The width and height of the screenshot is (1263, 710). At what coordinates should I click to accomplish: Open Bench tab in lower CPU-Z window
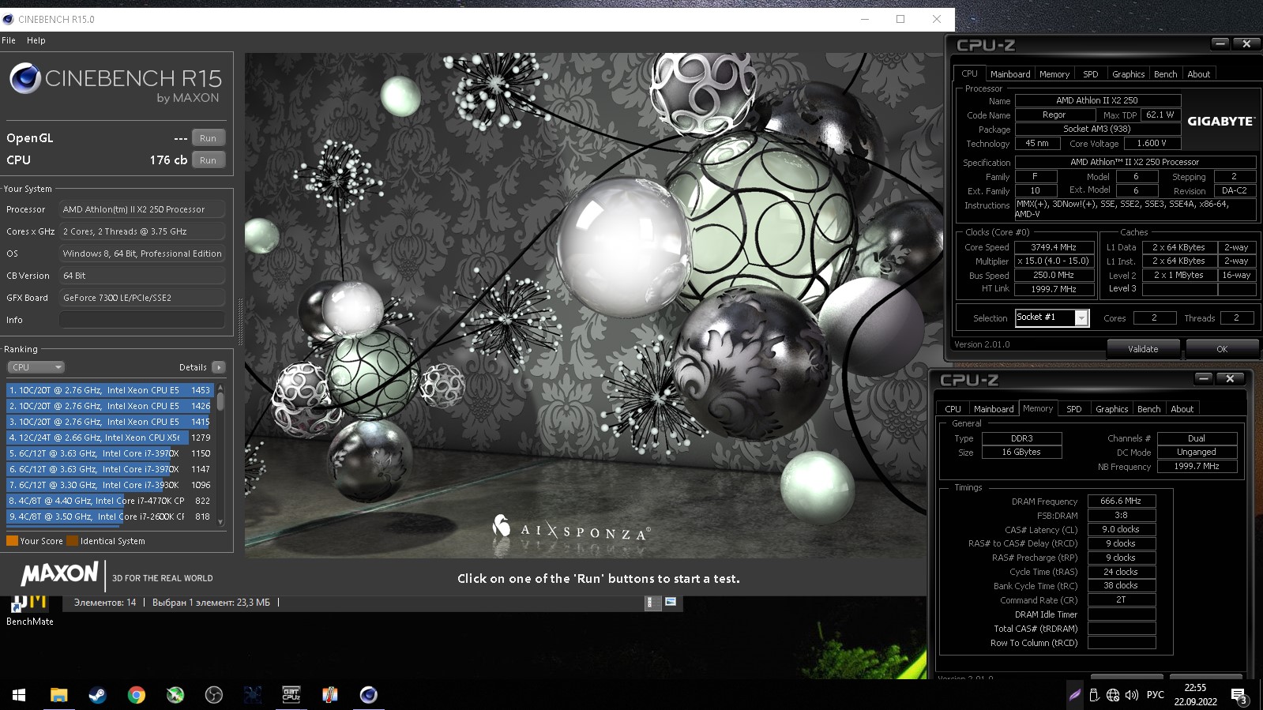point(1148,409)
